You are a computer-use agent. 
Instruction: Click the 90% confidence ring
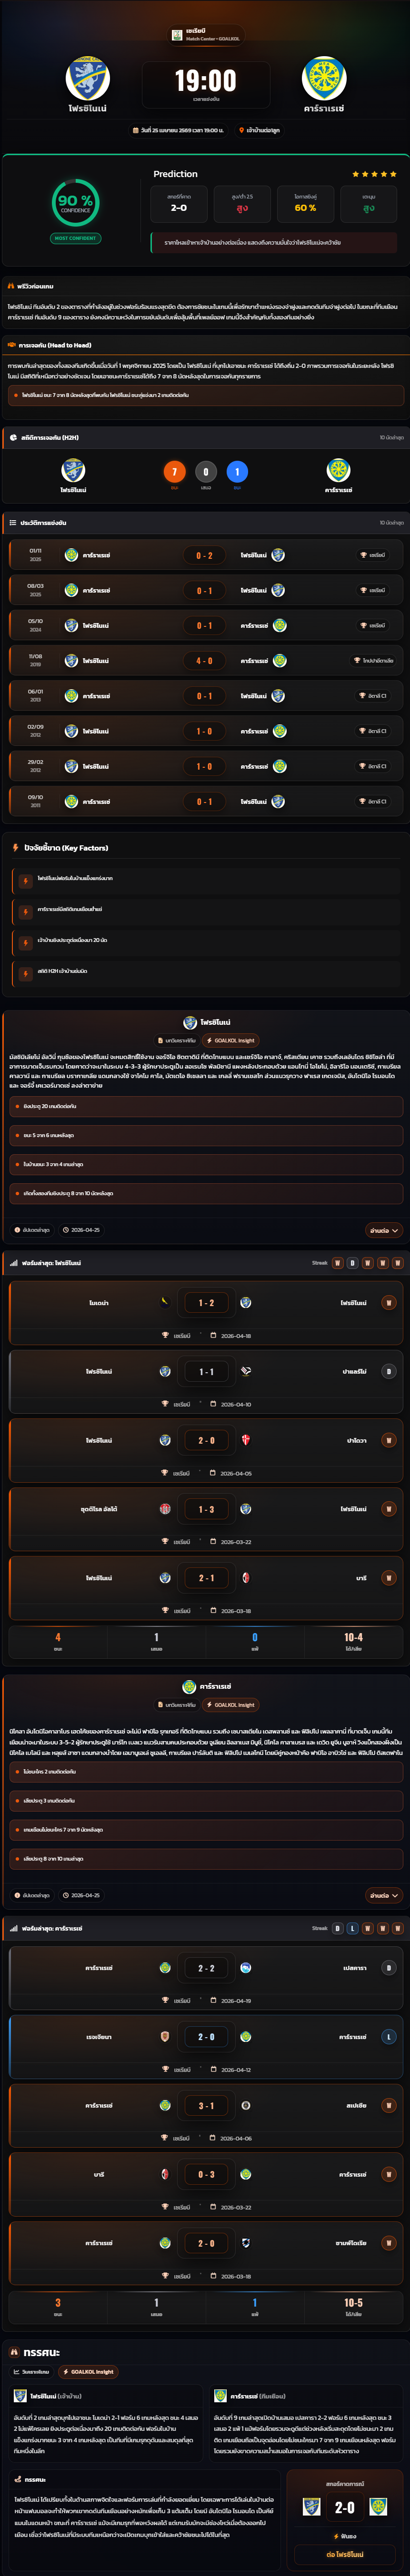tap(75, 203)
